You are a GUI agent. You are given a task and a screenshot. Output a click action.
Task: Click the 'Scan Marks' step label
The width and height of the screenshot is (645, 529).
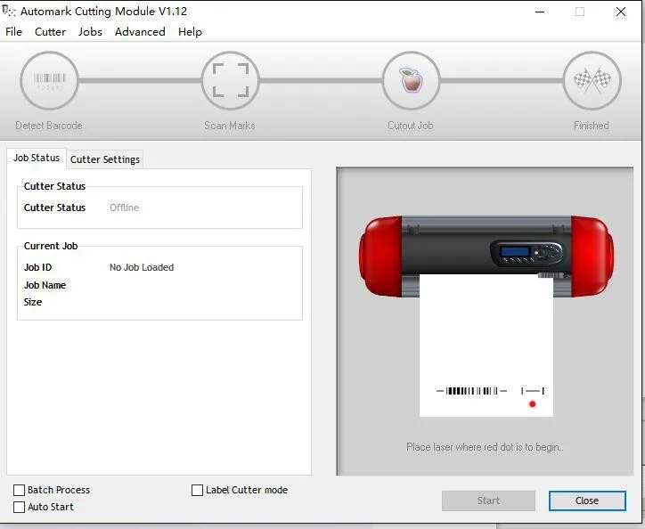(230, 126)
